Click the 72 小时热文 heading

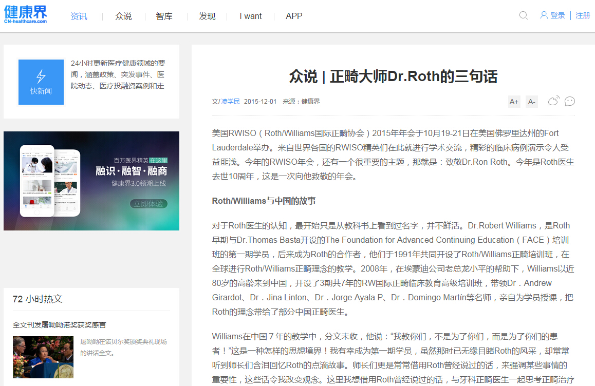point(38,299)
